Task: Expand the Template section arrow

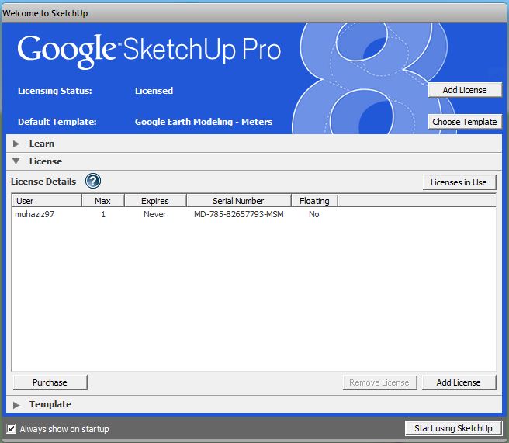Action: (16, 405)
